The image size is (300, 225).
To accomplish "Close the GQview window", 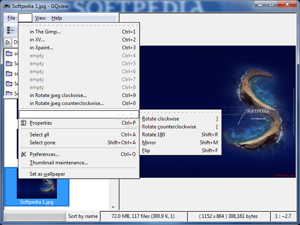I will pos(287,4).
